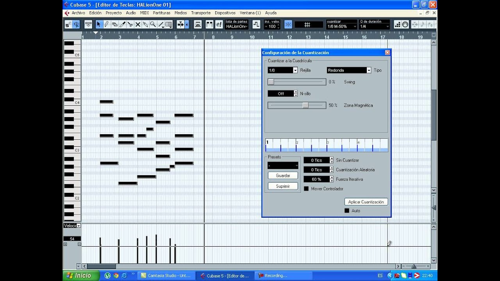
Task: Click the Guardar preset button
Action: (283, 176)
